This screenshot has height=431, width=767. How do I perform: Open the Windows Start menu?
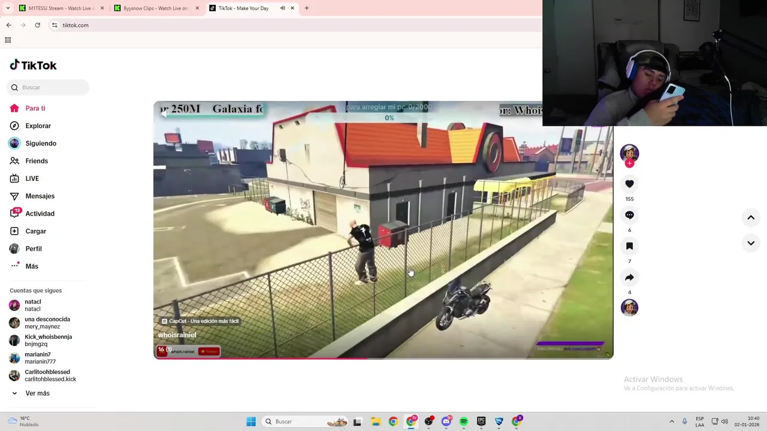coord(251,421)
